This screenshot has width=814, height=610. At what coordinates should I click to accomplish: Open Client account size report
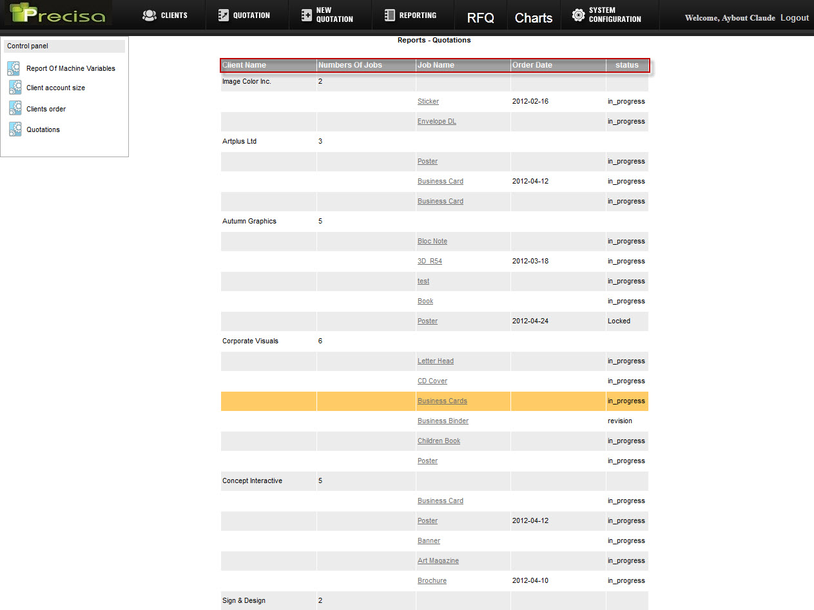[x=55, y=88]
